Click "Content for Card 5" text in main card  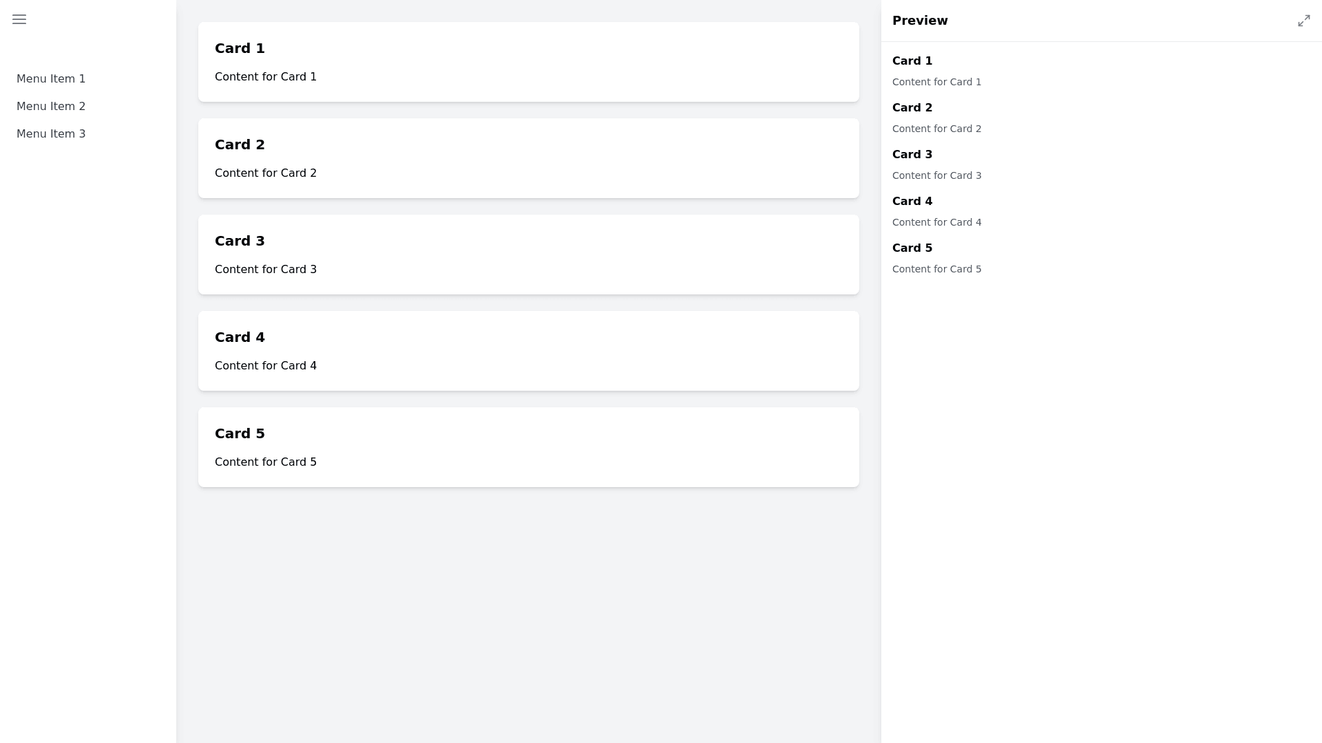pos(266,462)
